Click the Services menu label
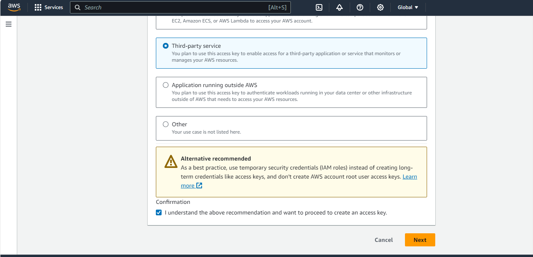This screenshot has height=257, width=533. tap(54, 7)
